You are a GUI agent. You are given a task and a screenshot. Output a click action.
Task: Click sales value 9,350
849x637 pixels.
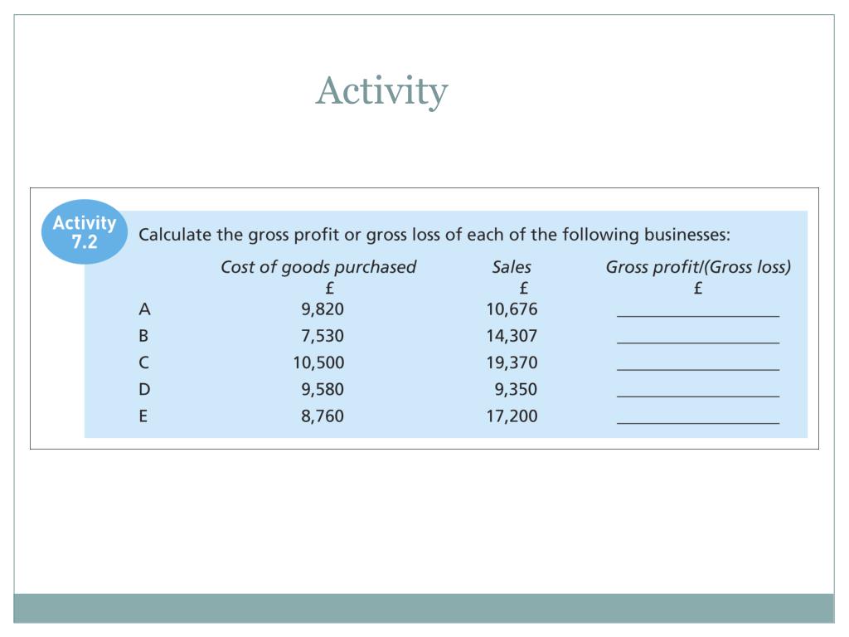tap(516, 390)
